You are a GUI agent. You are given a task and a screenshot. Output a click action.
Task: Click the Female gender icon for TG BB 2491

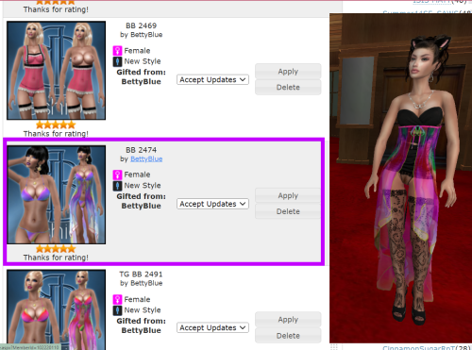(117, 299)
